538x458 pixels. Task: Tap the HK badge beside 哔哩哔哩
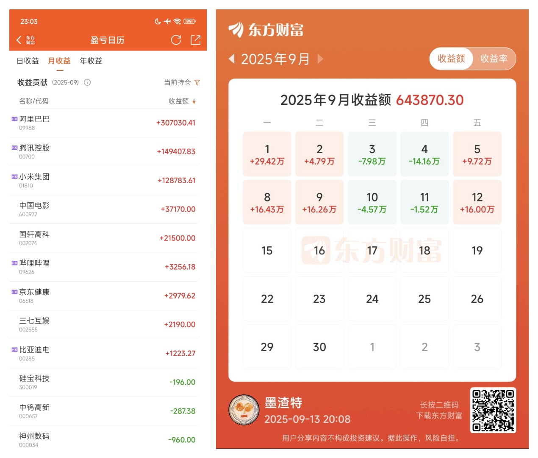[14, 263]
